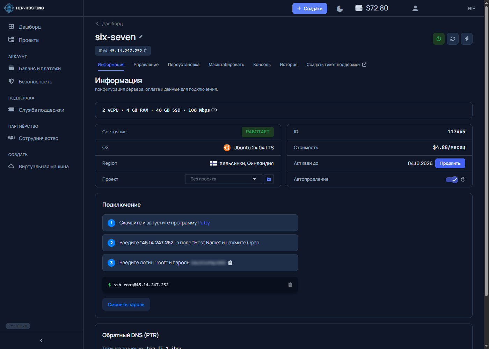Click the server ID 117445
Image resolution: width=489 pixels, height=349 pixels.
pyautogui.click(x=456, y=132)
